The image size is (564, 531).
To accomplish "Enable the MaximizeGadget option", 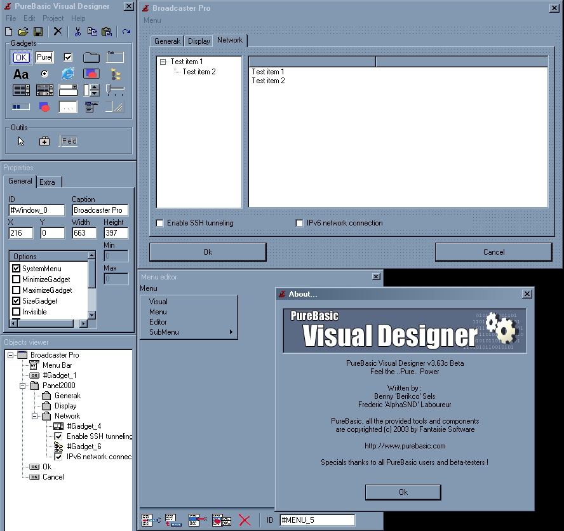I will tap(16, 290).
